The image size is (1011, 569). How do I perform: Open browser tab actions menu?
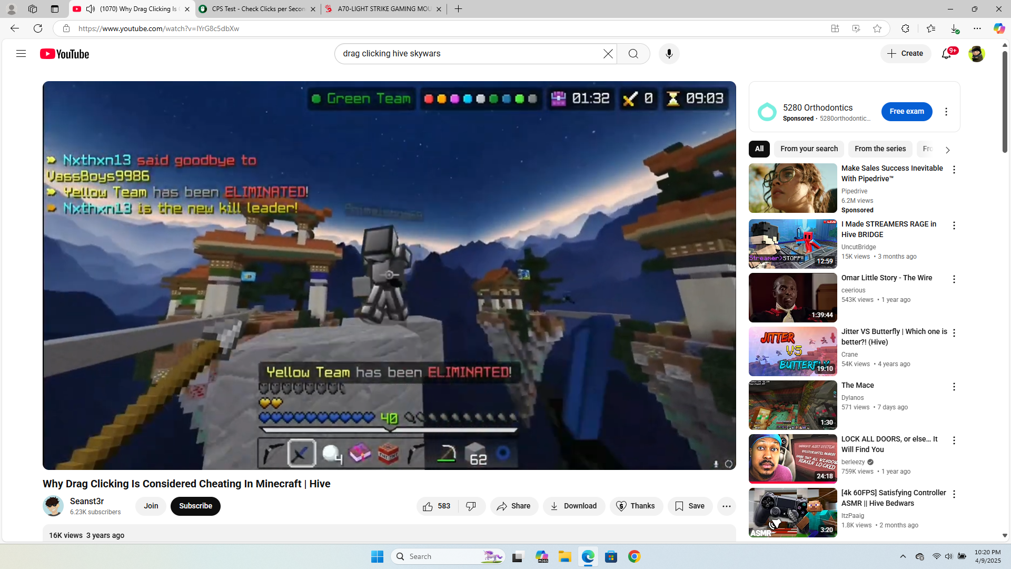(x=55, y=9)
